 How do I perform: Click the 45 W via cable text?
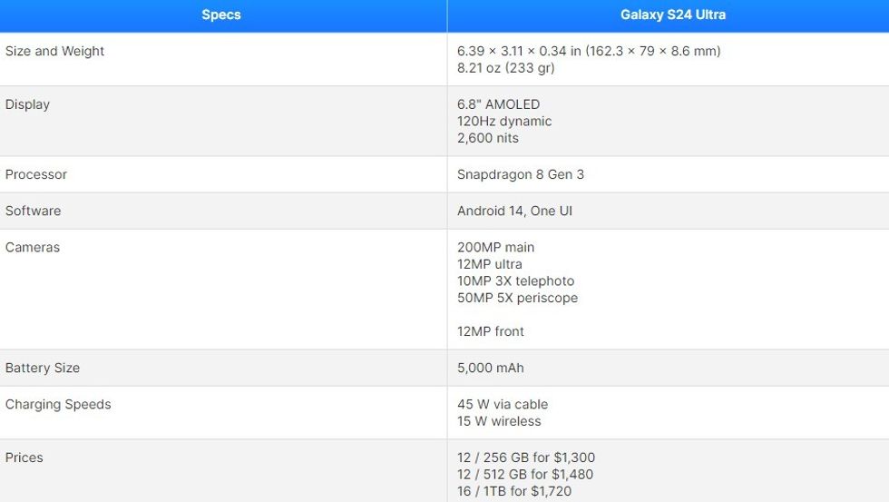click(x=503, y=405)
